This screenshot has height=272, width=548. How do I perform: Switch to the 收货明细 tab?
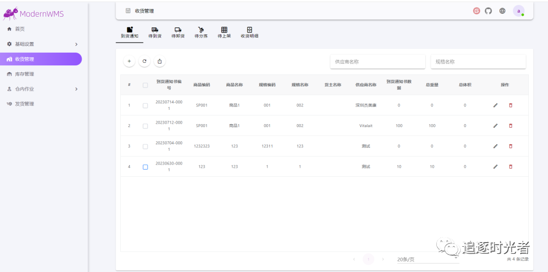point(249,33)
